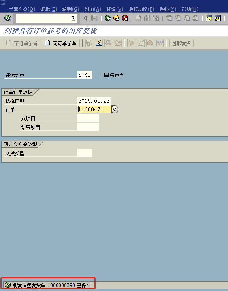Collapse the command field with the triangle arrow
The width and height of the screenshot is (228, 291).
click(85, 18)
